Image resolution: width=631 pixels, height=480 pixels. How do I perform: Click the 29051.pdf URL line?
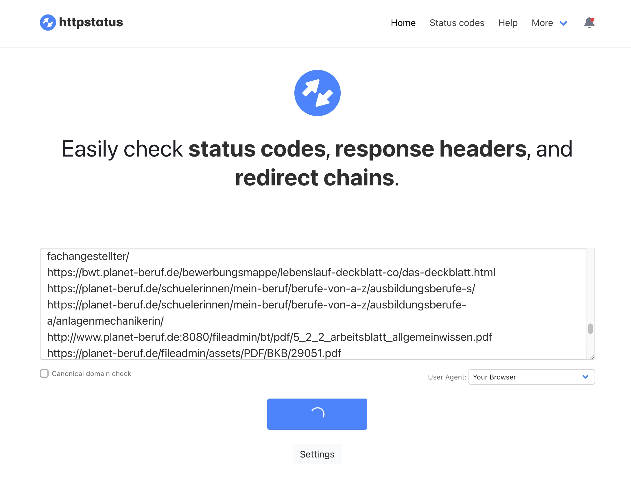click(x=194, y=353)
